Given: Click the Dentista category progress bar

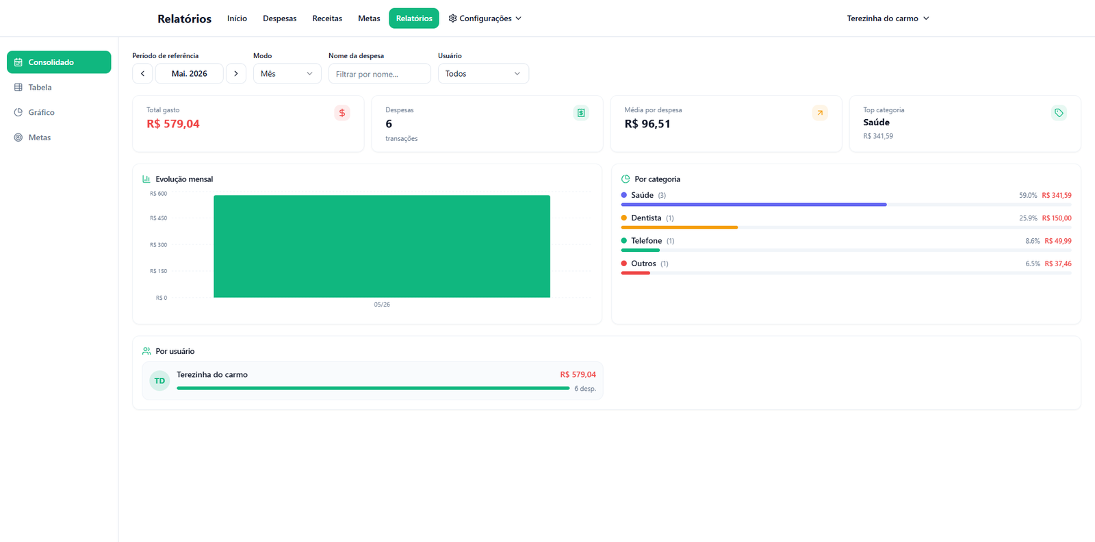Looking at the screenshot, I should (x=846, y=227).
